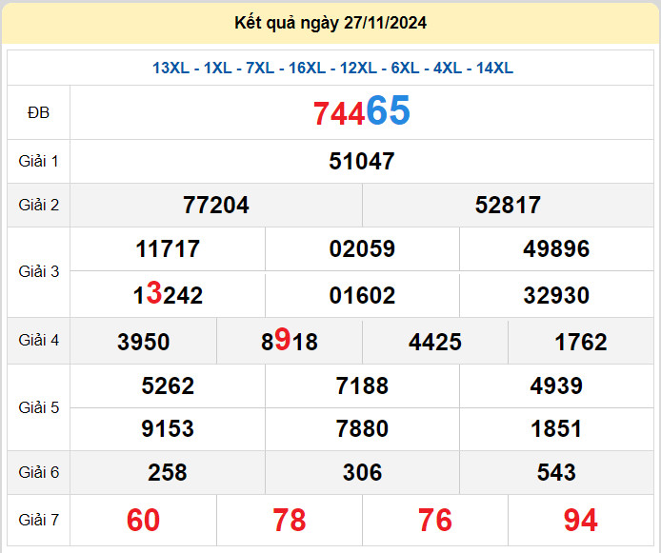Select the Giải 4 number 4425
Viewport: 661px width, 553px height.
point(435,342)
